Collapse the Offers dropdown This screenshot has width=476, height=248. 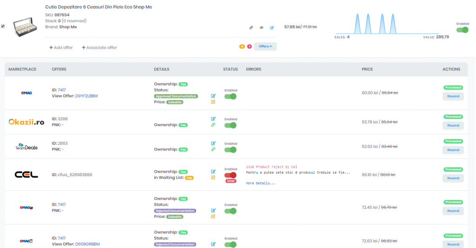[x=265, y=46]
